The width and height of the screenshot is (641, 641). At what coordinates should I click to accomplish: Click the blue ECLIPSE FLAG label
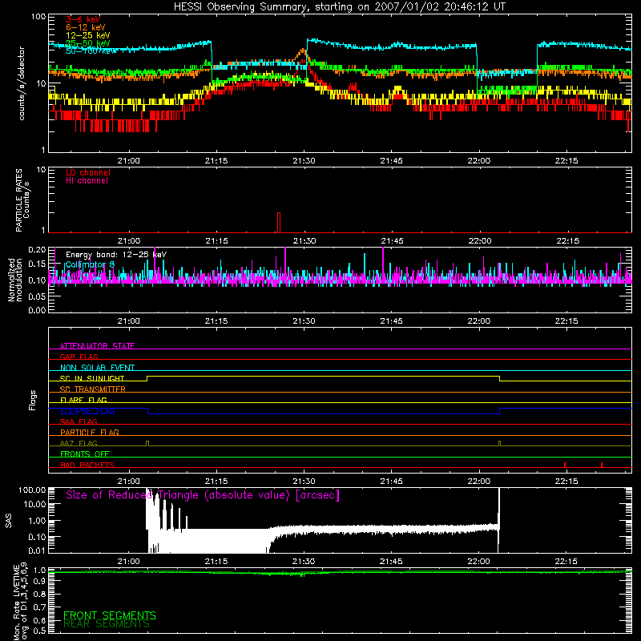(87, 411)
